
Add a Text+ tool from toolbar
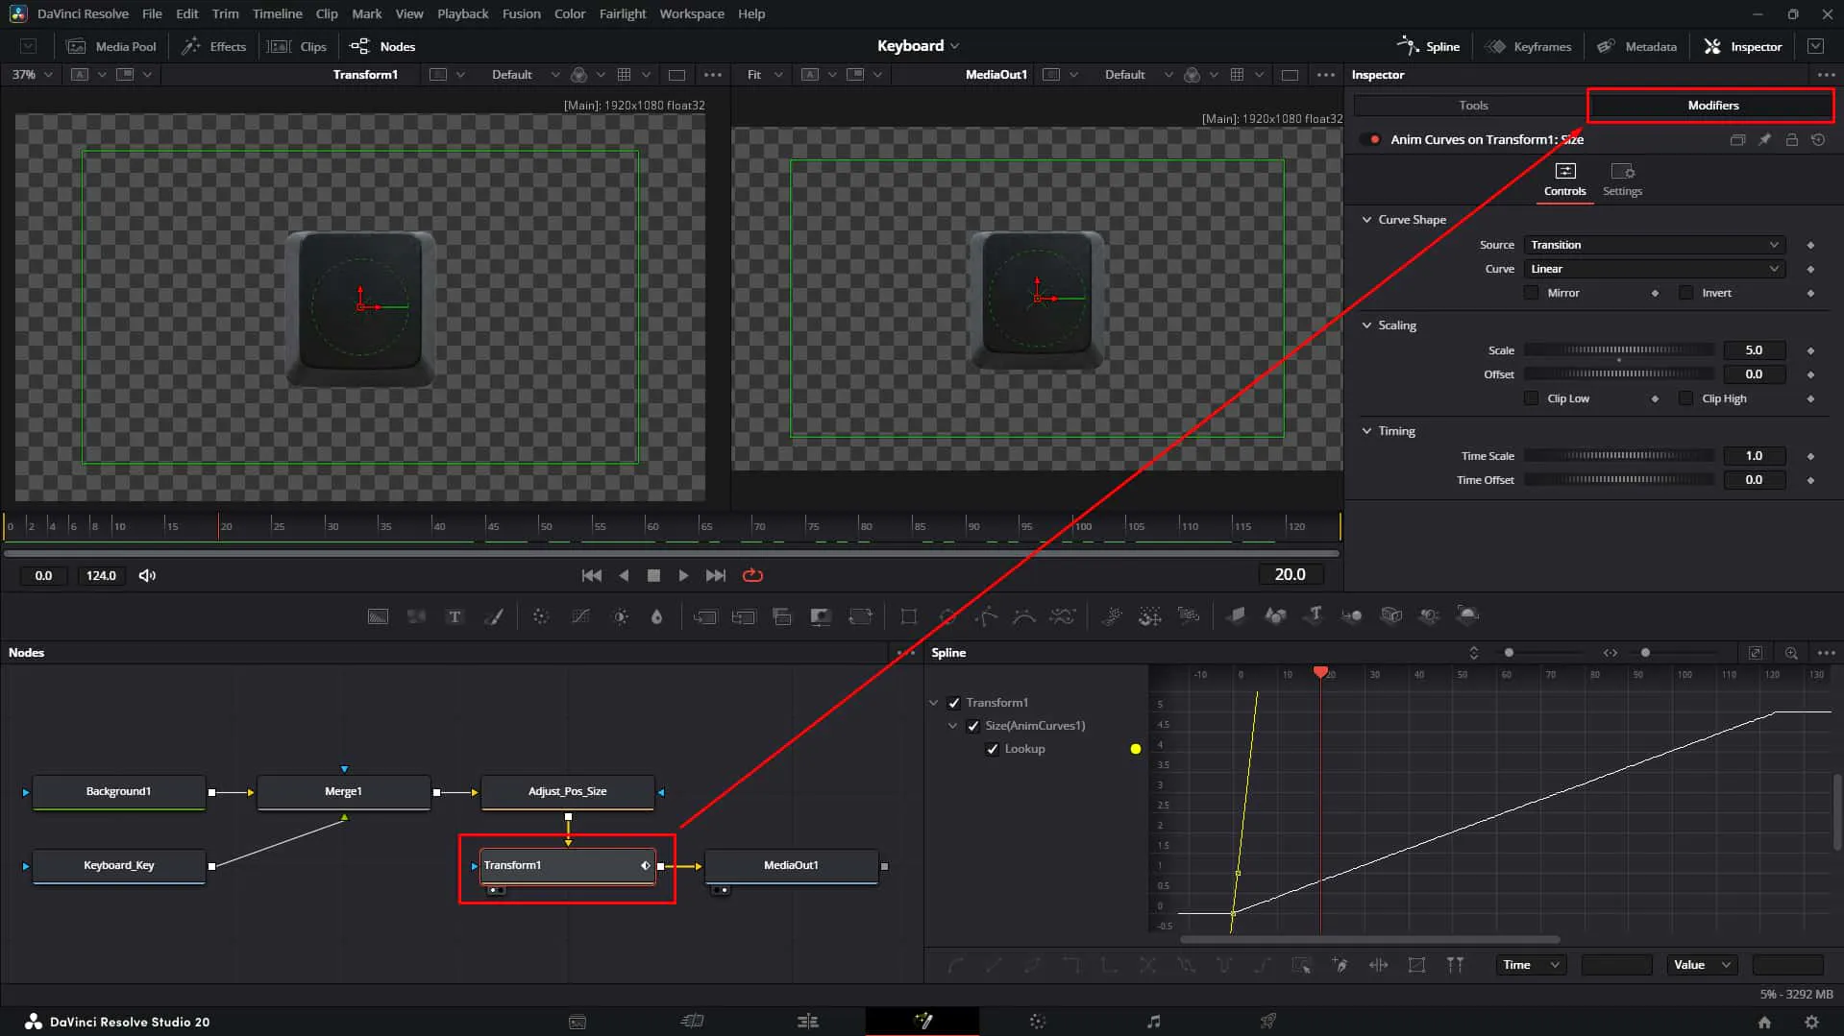coord(455,616)
